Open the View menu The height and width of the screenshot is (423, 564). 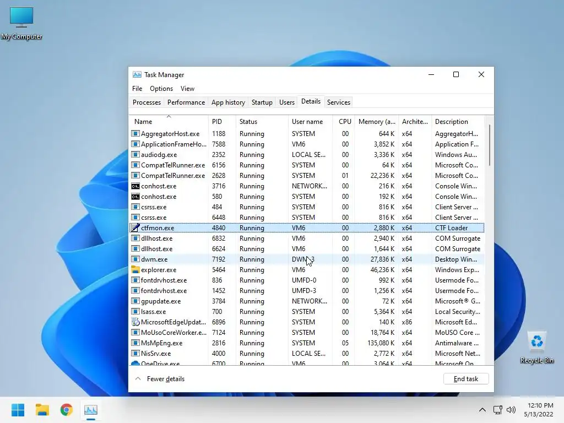tap(187, 89)
